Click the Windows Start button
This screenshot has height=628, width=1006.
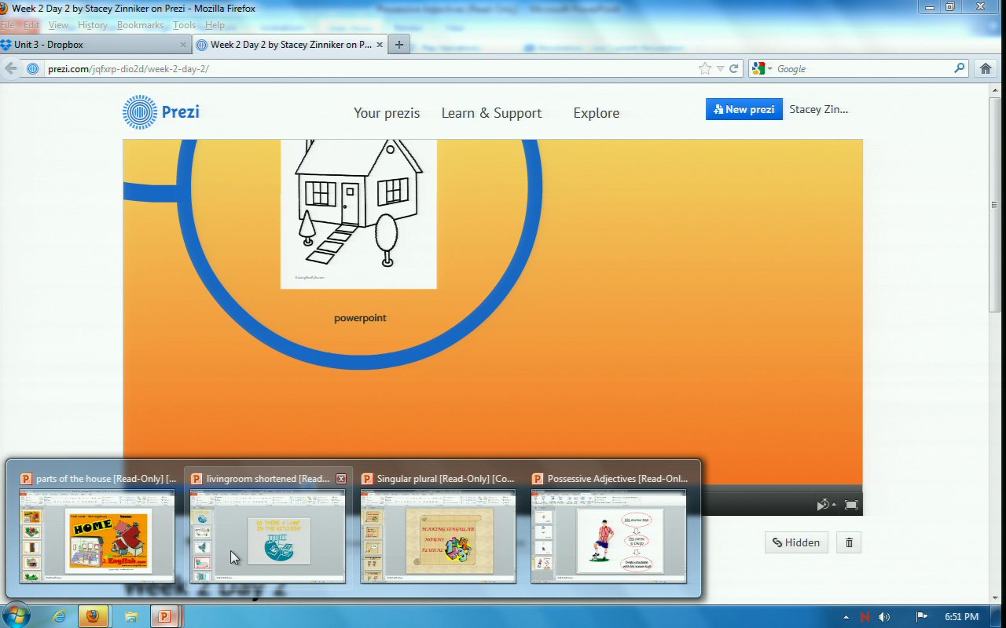pos(17,615)
